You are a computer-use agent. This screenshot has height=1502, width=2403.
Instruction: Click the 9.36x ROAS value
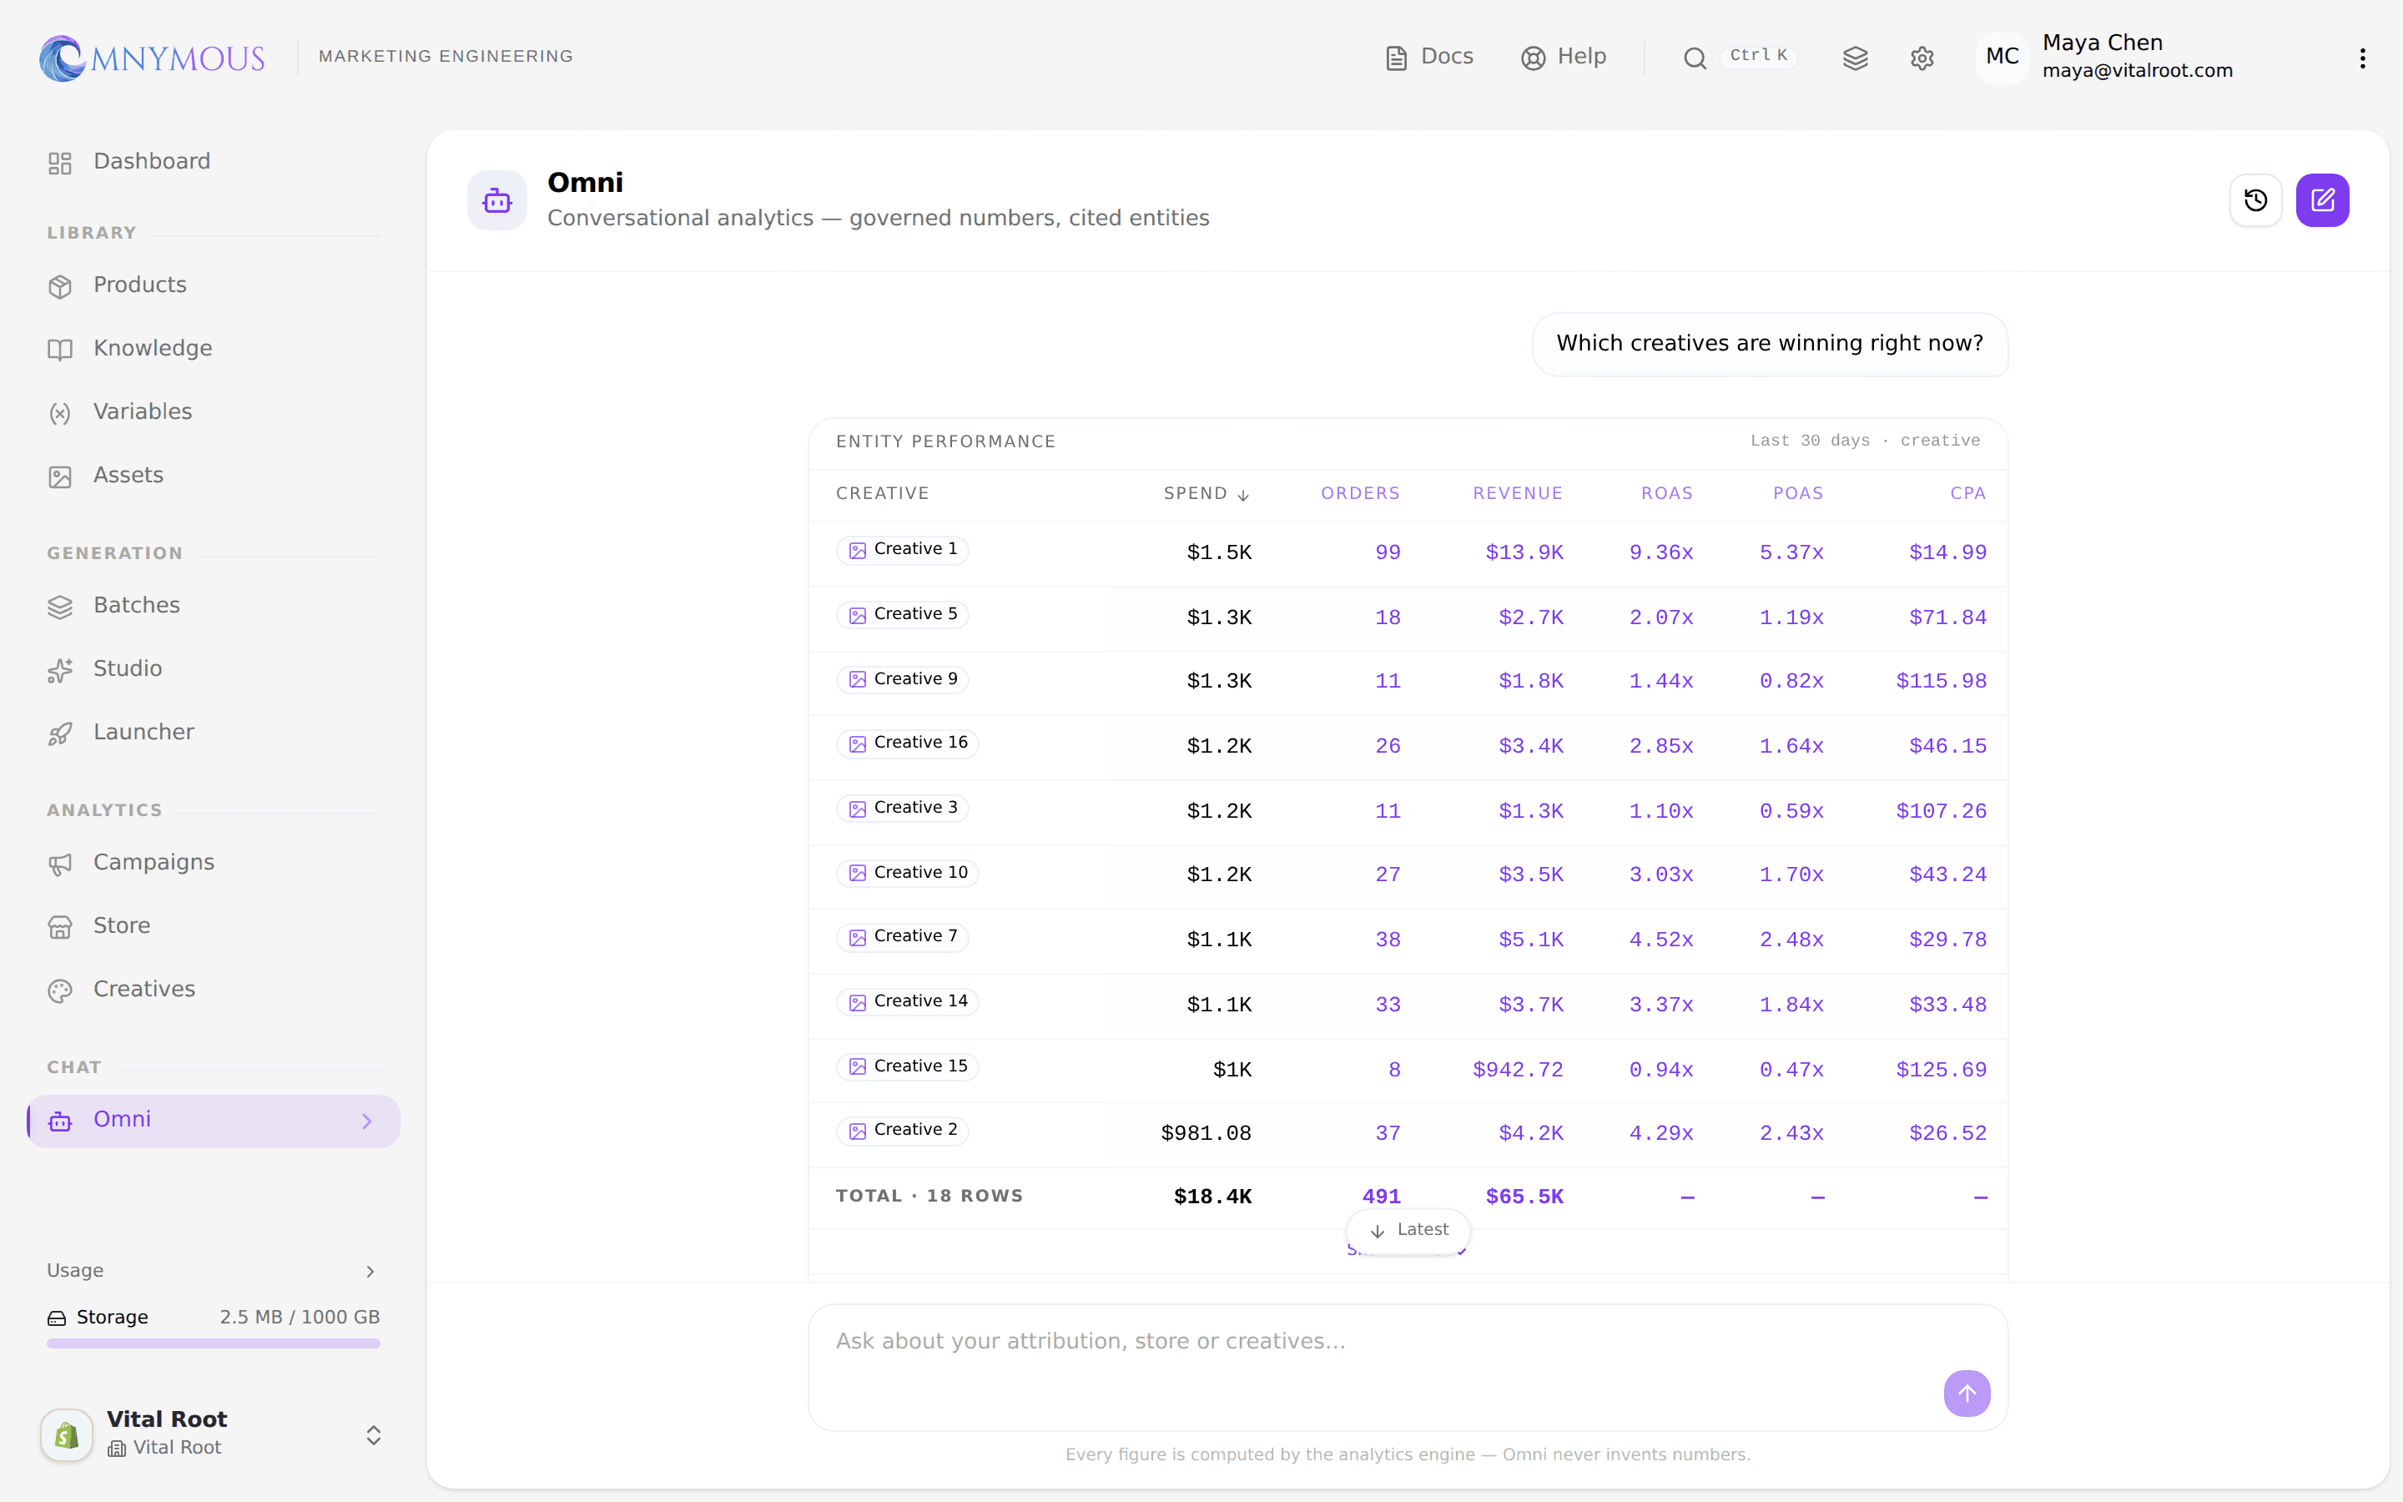(1660, 553)
